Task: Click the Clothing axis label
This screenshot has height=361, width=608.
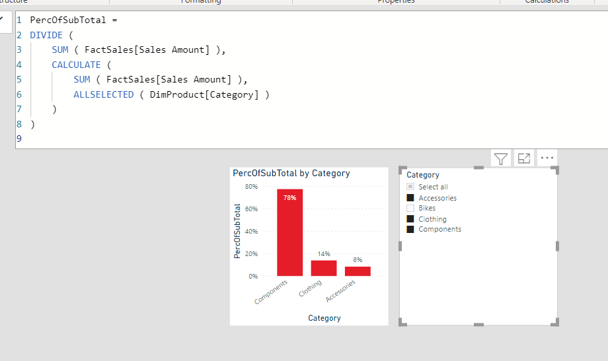Action: click(310, 288)
